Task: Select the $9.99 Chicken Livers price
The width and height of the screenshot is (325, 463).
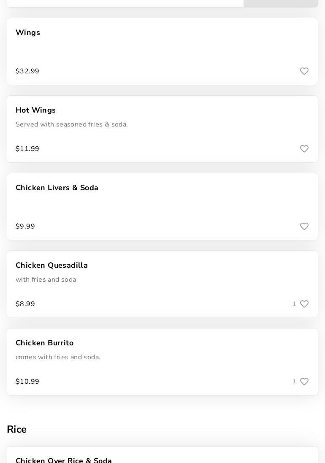Action: point(25,226)
